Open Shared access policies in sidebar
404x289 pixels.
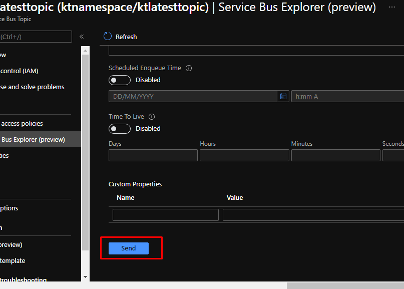pos(22,123)
